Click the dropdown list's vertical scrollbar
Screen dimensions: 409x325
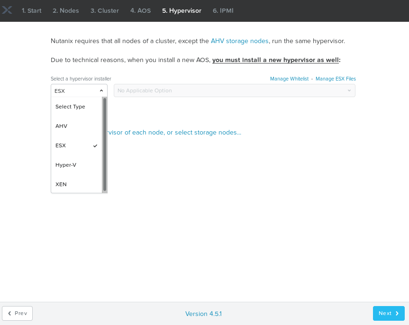pyautogui.click(x=105, y=144)
